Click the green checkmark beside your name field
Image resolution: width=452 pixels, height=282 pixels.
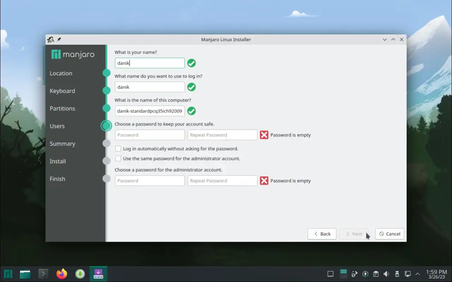pyautogui.click(x=191, y=63)
